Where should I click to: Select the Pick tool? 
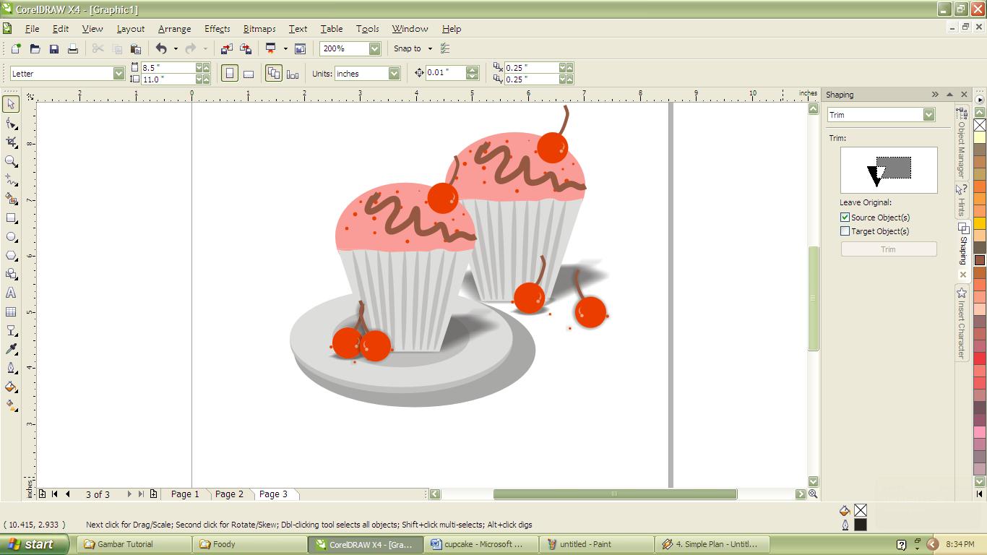(x=10, y=104)
